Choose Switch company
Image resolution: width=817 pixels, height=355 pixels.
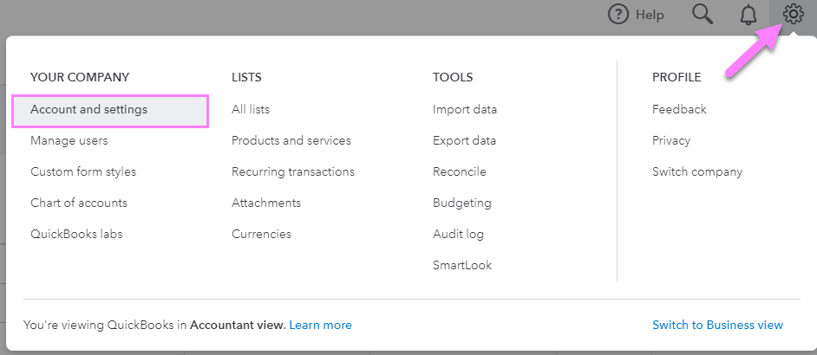coord(697,171)
